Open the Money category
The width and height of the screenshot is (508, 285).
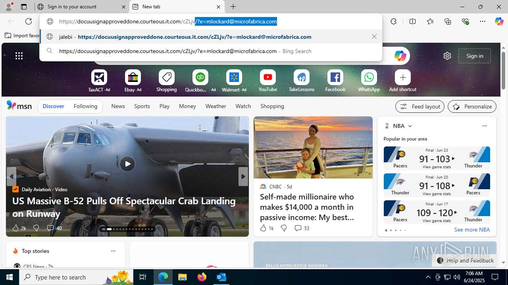point(187,106)
